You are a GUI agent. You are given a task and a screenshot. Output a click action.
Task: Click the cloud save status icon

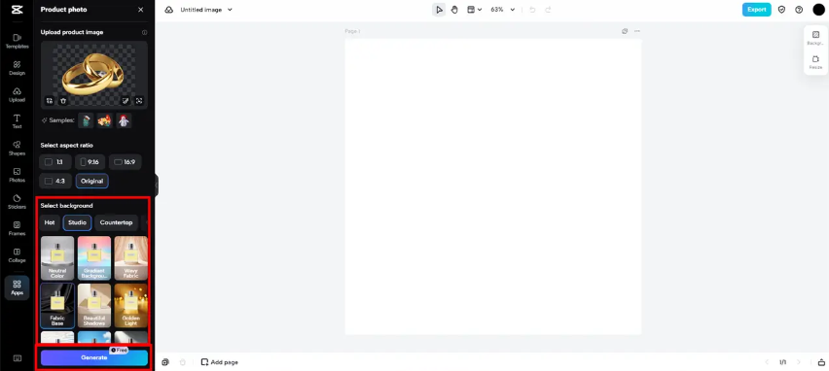[x=168, y=10]
